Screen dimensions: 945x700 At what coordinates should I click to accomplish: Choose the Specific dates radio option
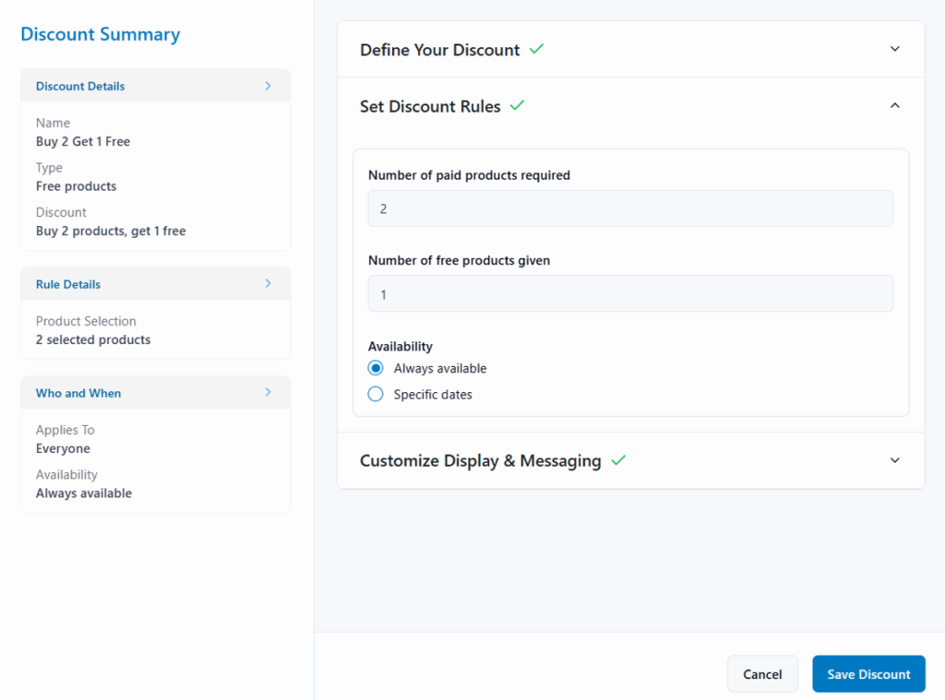pos(376,394)
